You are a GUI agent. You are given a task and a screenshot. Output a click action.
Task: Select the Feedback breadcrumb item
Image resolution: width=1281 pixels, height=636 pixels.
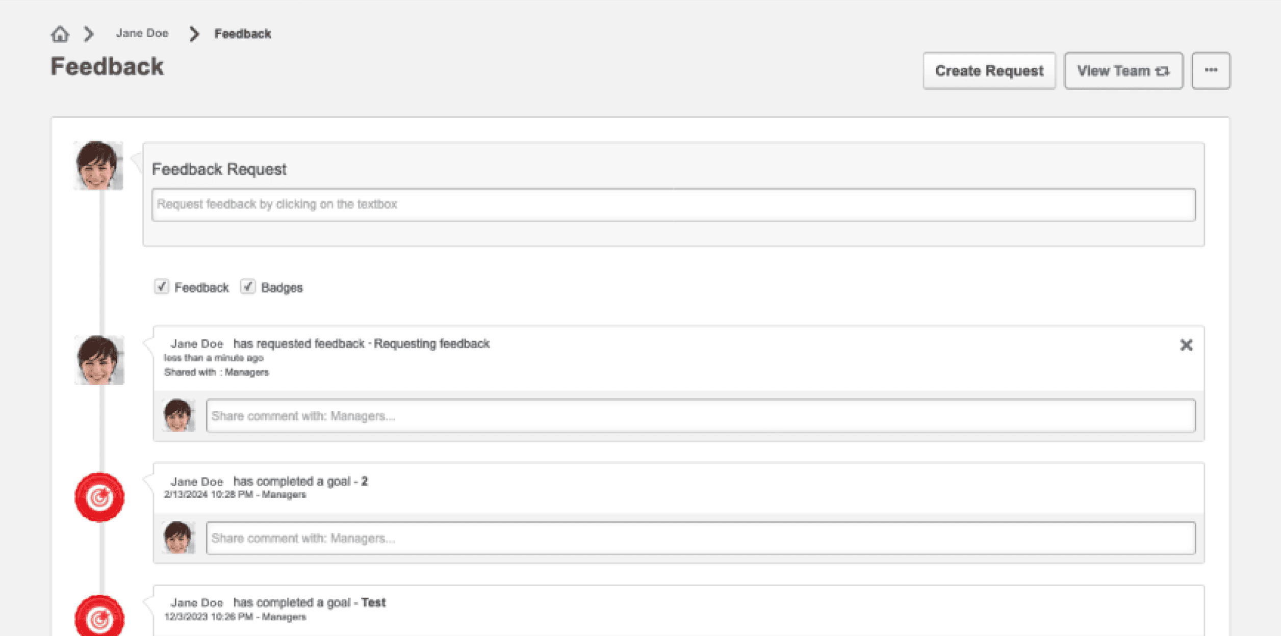[242, 34]
